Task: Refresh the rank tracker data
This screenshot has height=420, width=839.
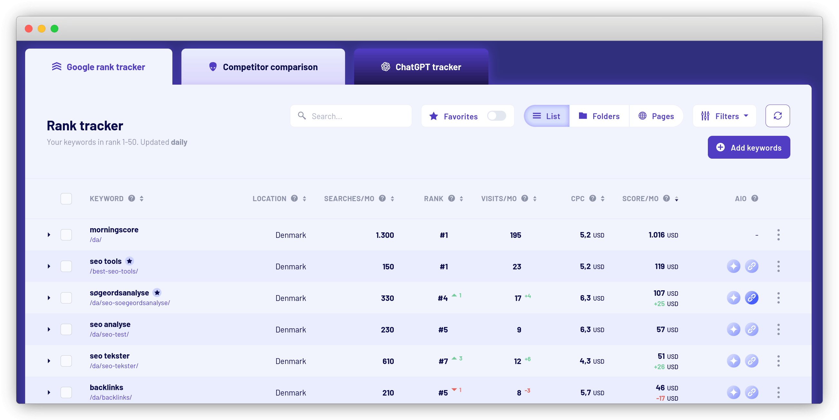Action: click(x=778, y=116)
